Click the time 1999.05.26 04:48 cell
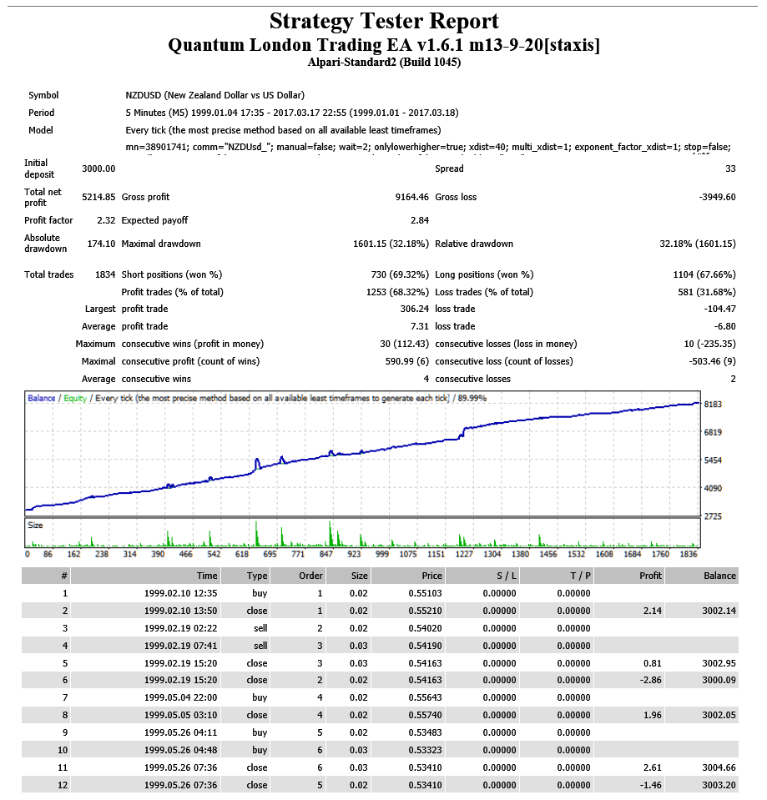767x800 pixels. [180, 751]
